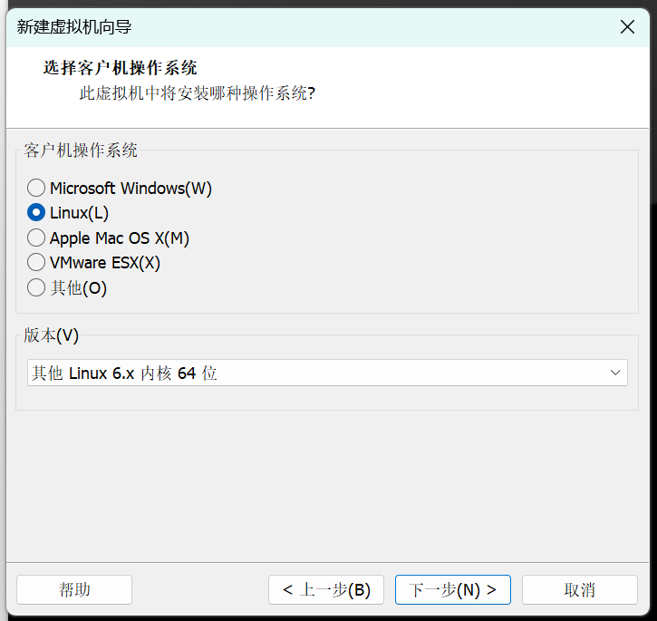Click the selected Linux(L) radio circle
The height and width of the screenshot is (621, 657).
[x=36, y=213]
